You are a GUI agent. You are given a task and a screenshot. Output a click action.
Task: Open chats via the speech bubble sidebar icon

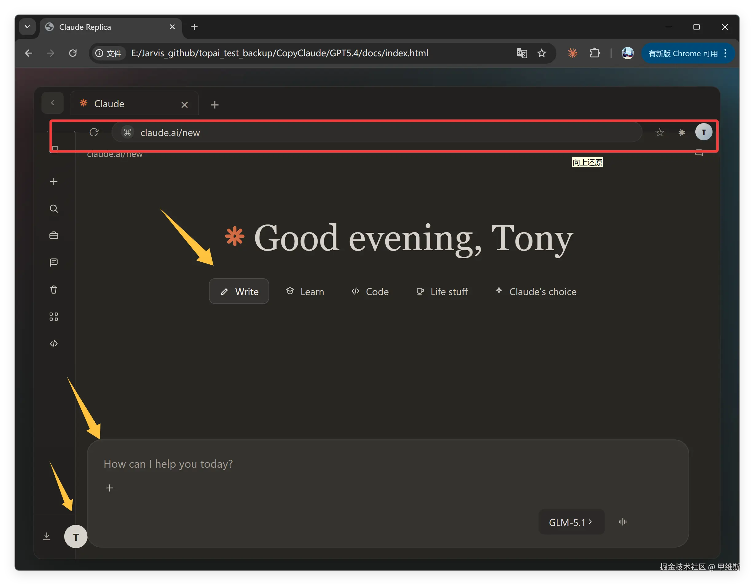53,262
